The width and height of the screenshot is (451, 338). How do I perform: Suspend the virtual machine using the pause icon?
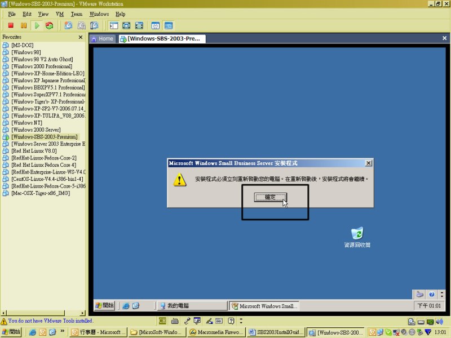[x=24, y=25]
